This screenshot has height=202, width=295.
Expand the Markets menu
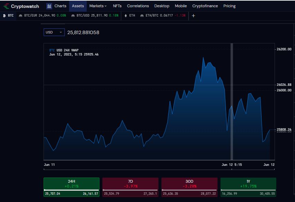pyautogui.click(x=98, y=6)
